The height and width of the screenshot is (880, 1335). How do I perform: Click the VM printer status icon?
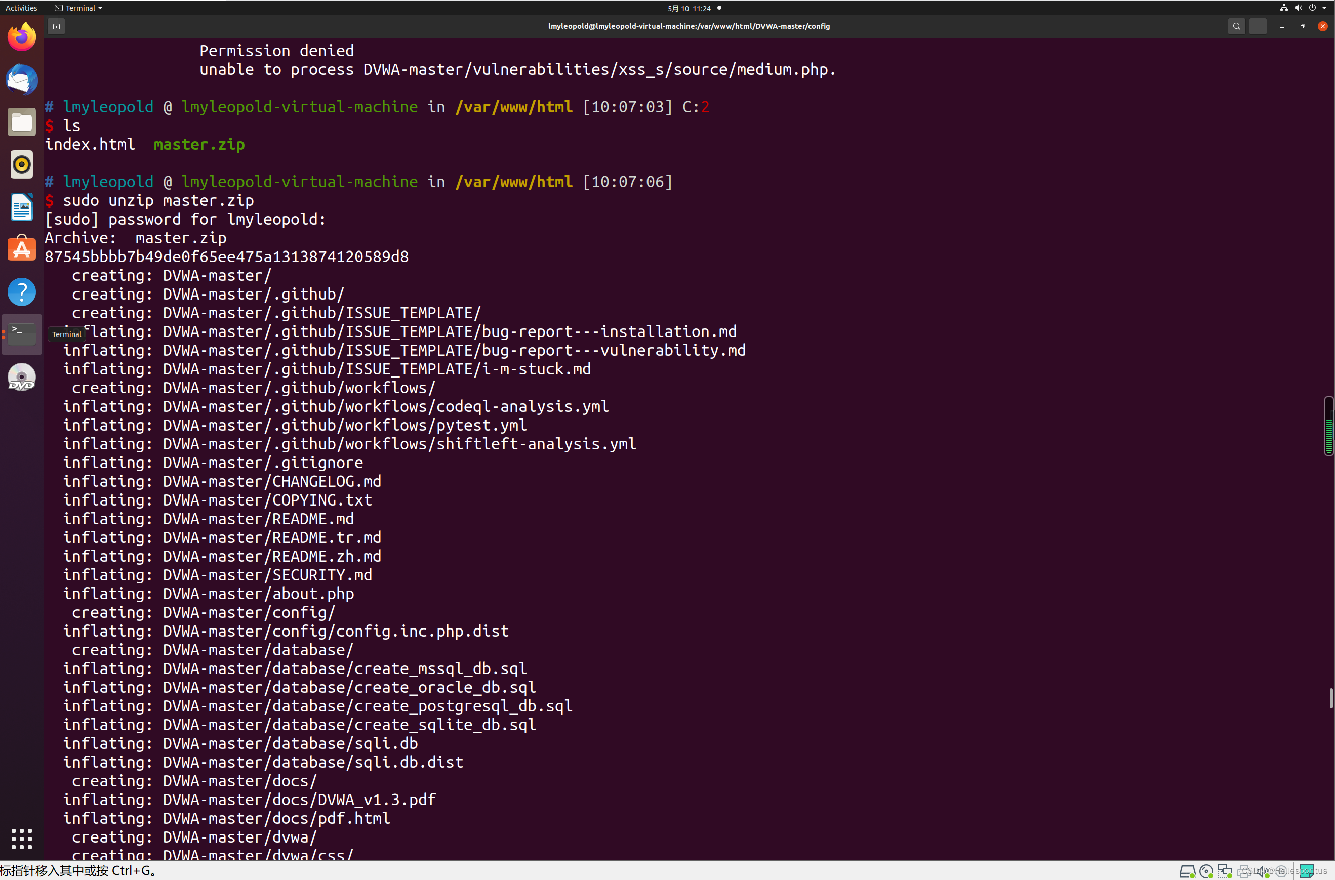pos(1244,871)
